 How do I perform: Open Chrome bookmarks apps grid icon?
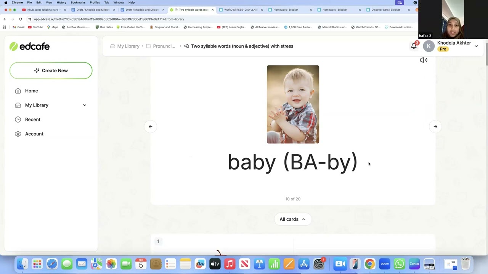pyautogui.click(x=4, y=27)
